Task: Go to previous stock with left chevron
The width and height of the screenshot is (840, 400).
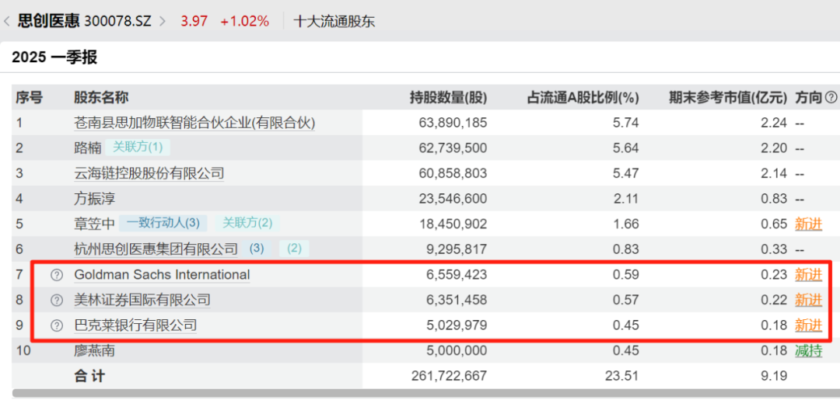Action: coord(7,22)
